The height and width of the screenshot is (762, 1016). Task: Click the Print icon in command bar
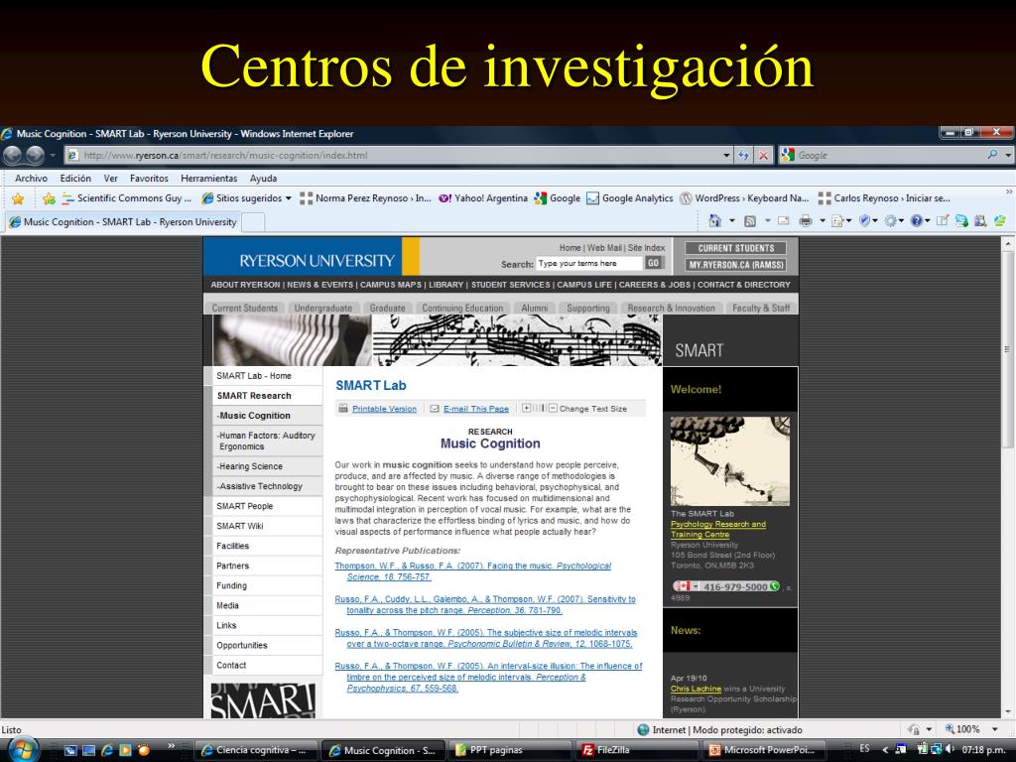(806, 221)
